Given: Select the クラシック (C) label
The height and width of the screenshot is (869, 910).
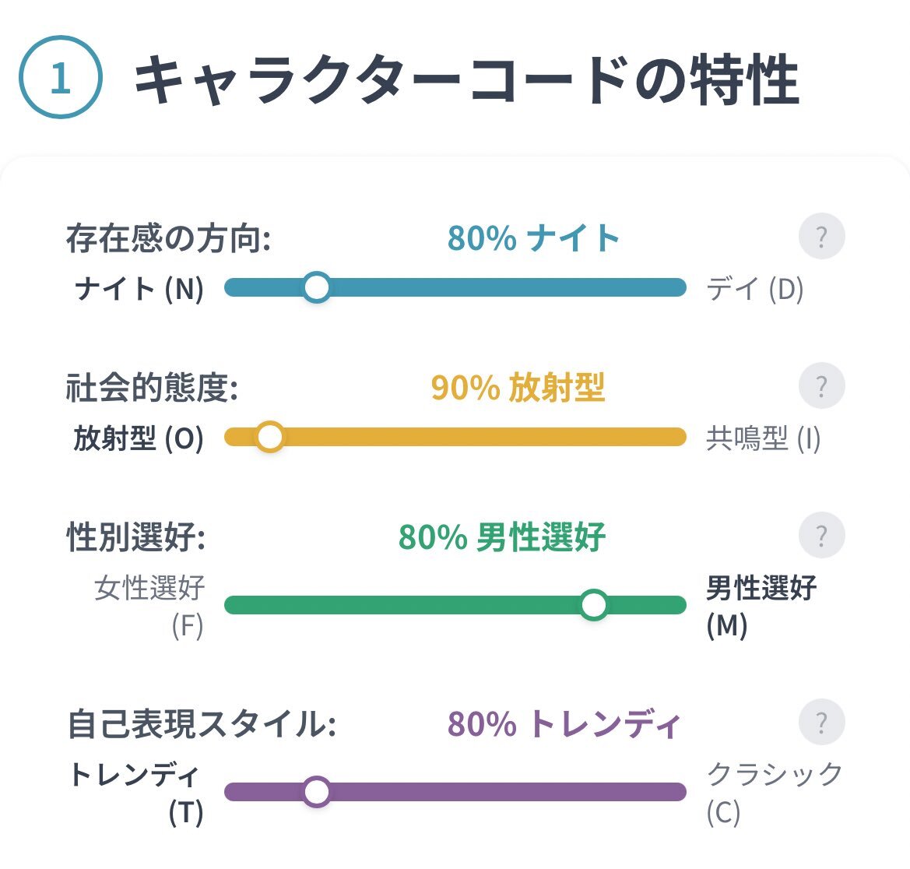Looking at the screenshot, I should click(x=775, y=793).
